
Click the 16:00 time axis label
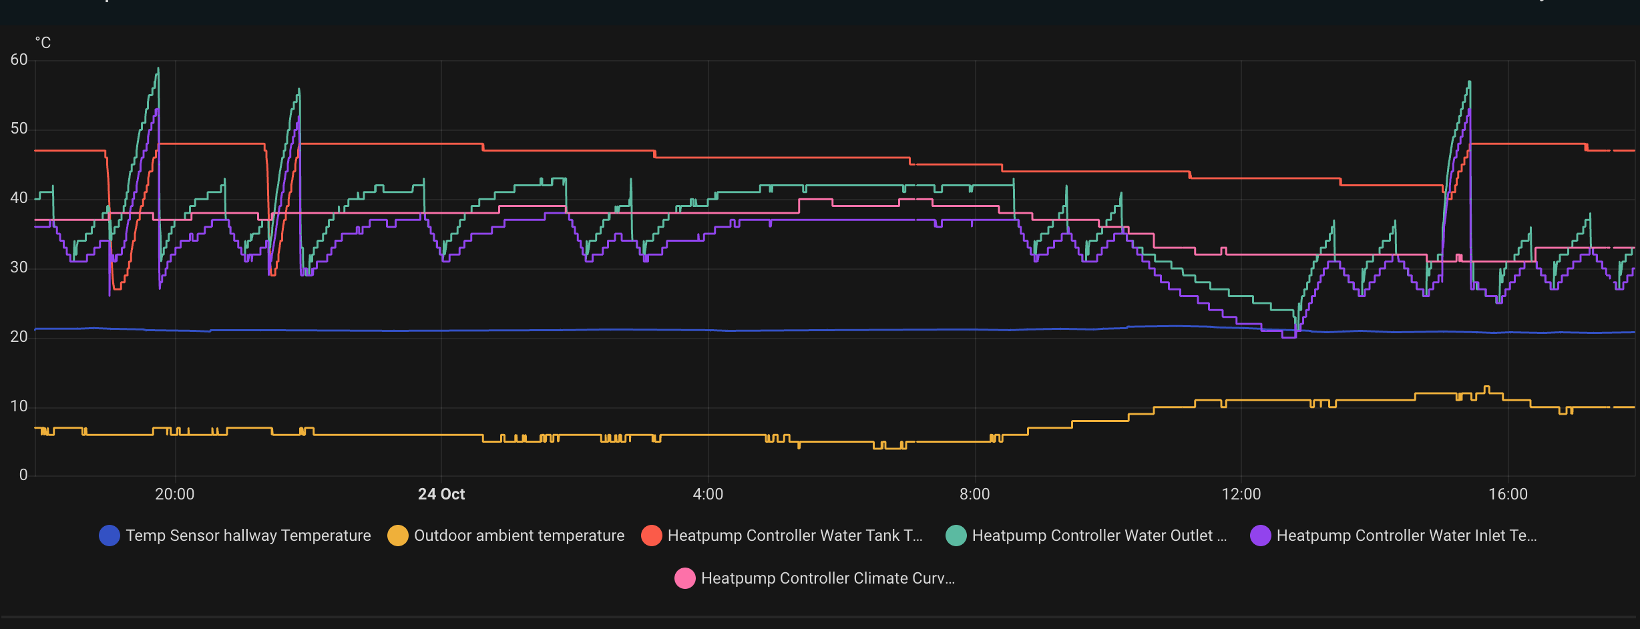(1508, 494)
